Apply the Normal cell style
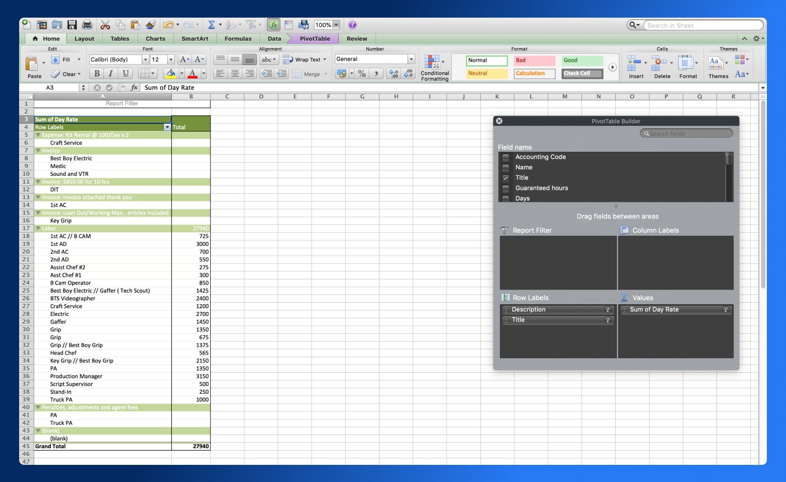Screen dimensions: 786x482 [486, 60]
